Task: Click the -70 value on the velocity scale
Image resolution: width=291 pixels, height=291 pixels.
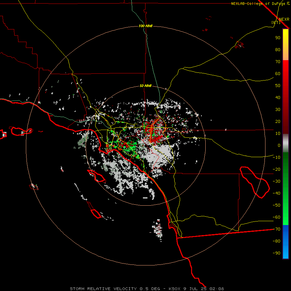Action: click(276, 229)
